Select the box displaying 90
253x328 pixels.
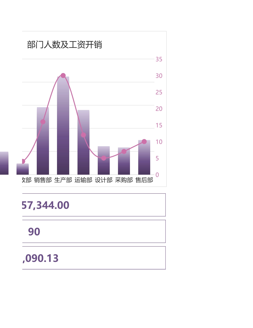pos(93,231)
